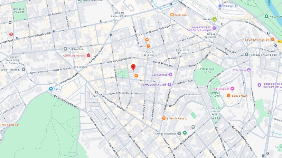Select the Carrer de Pompeu Fabra label

point(179,100)
